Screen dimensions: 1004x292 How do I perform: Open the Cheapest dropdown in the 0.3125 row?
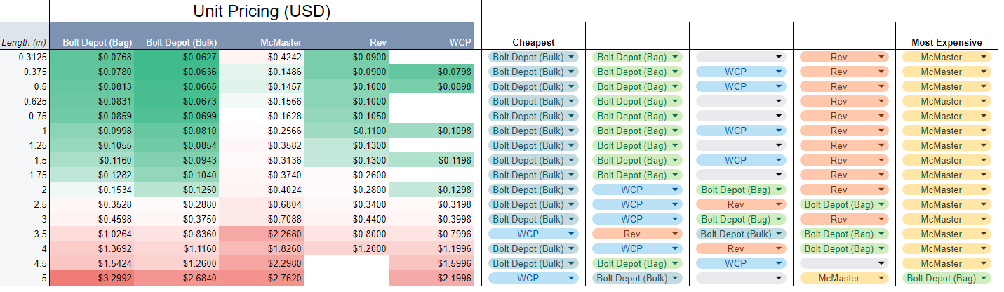click(533, 57)
